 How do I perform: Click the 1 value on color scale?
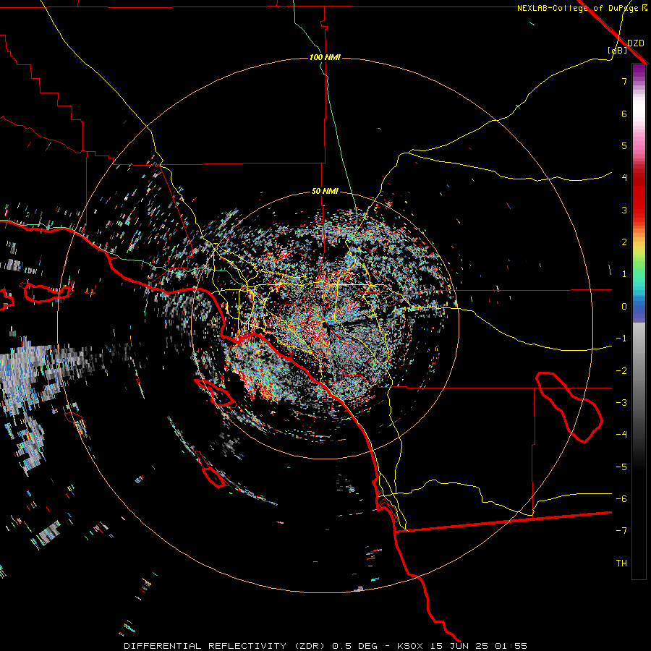[x=624, y=274]
